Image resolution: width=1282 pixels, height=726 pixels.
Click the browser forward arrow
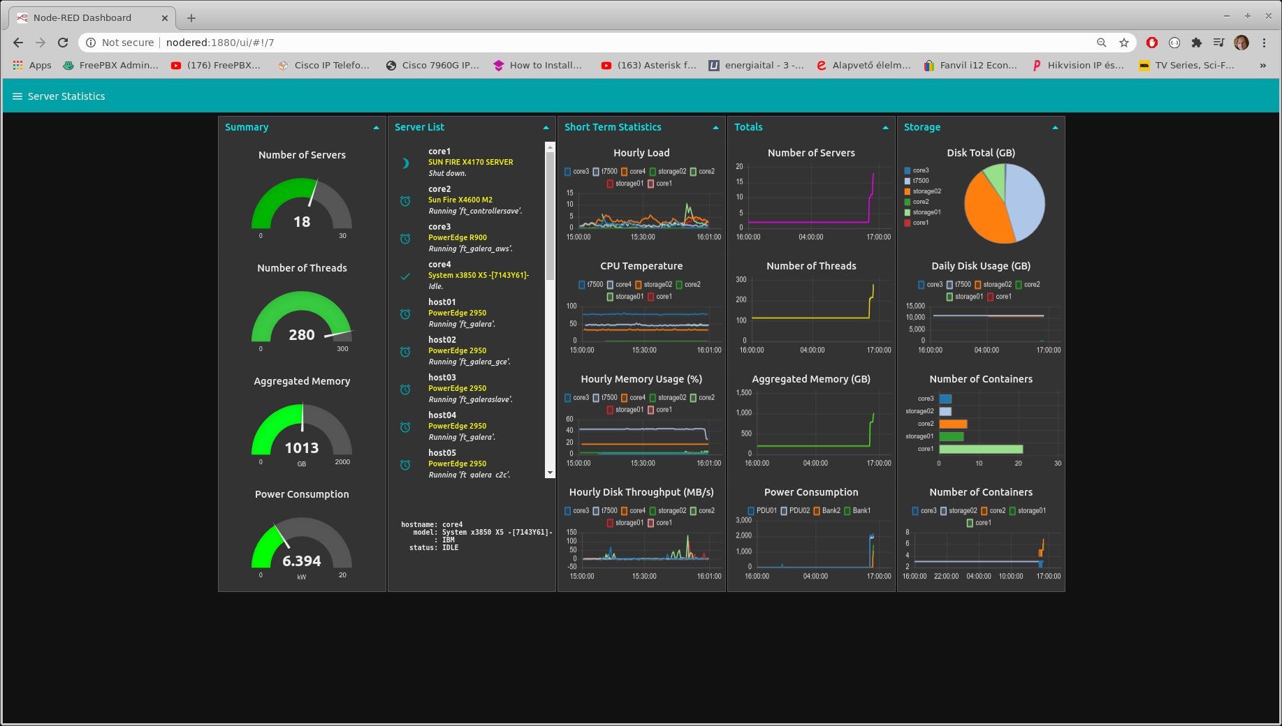tap(41, 43)
